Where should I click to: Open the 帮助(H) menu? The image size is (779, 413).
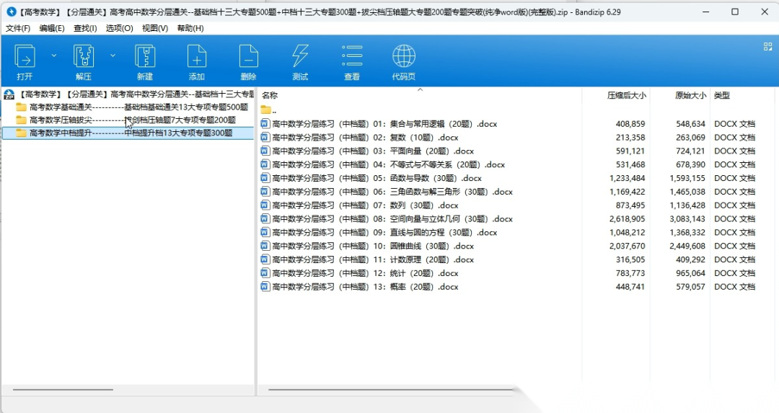click(x=190, y=28)
